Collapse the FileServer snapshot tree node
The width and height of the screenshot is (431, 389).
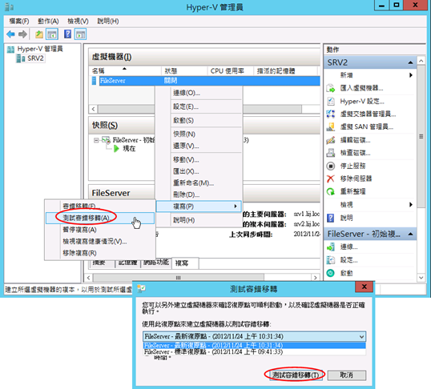(96, 140)
